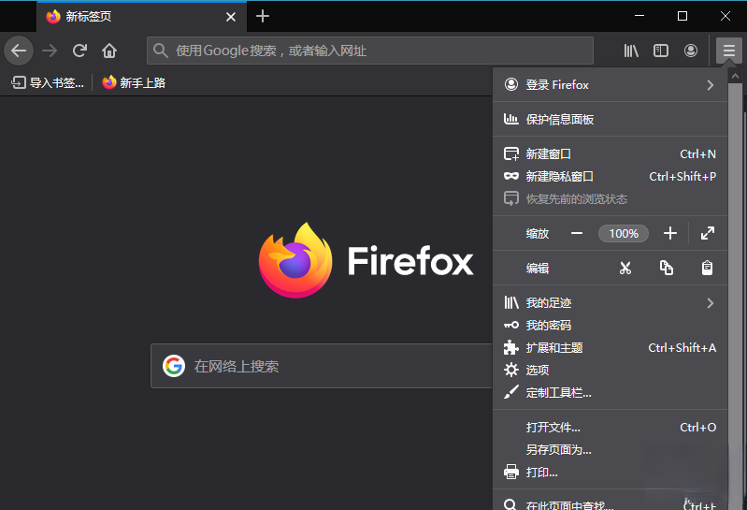Go back with the back arrow

(x=19, y=51)
